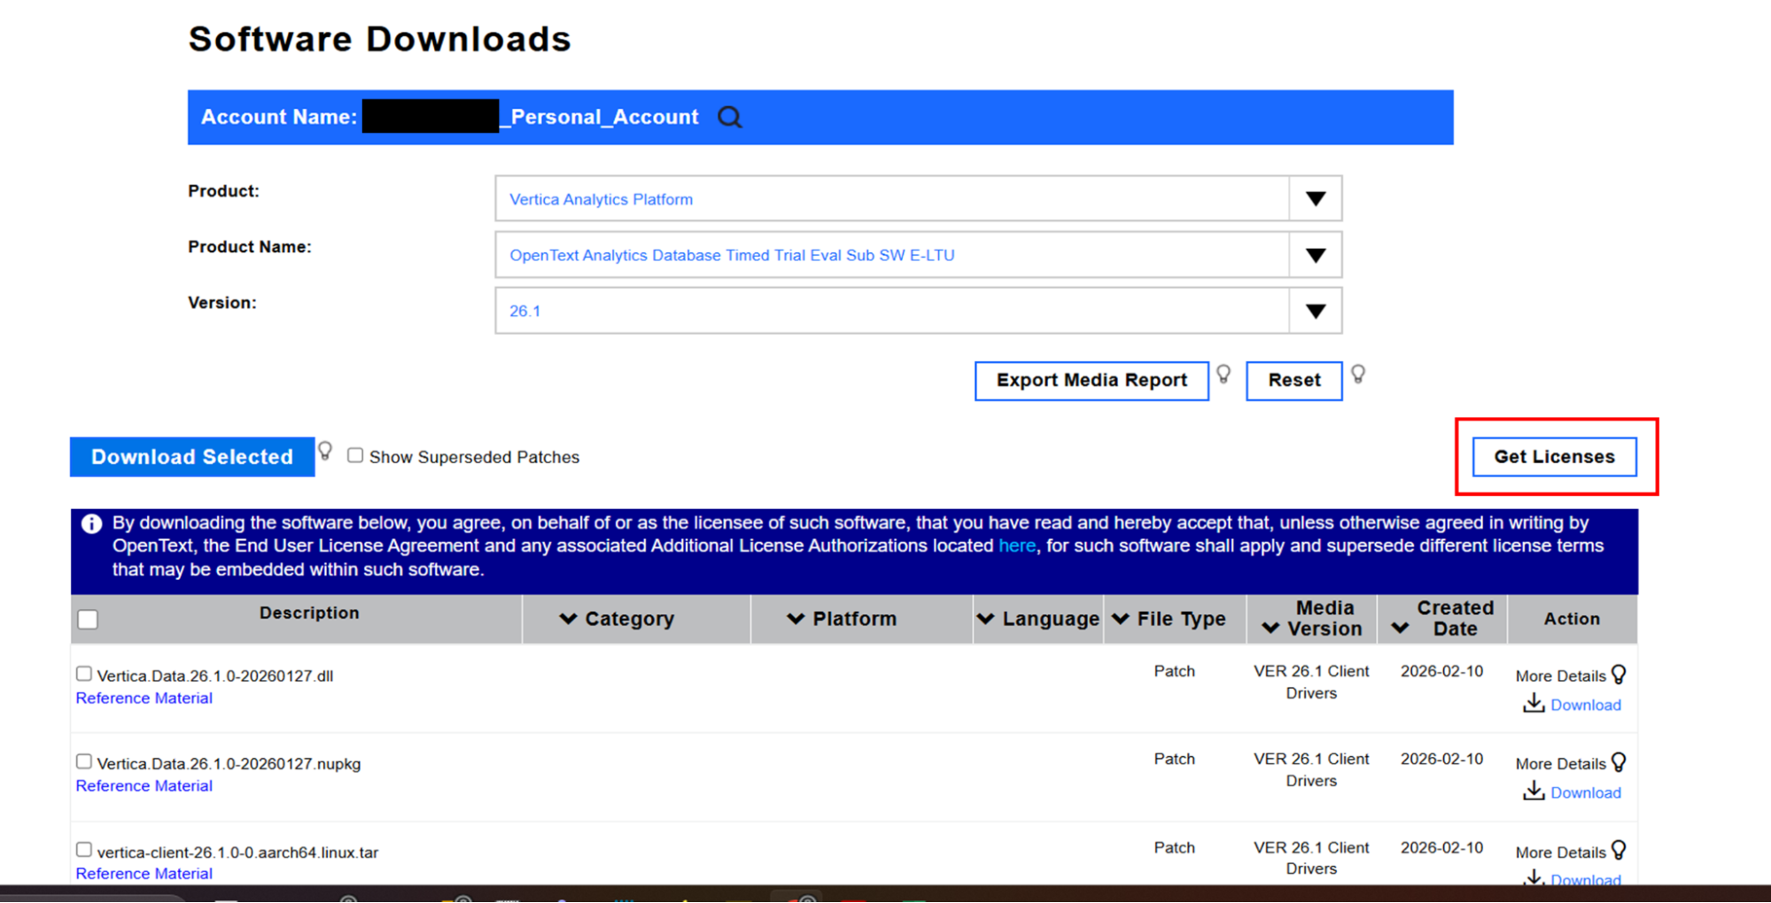Enable Show Superseded Patches checkbox
This screenshot has width=1771, height=903.
[x=355, y=456]
